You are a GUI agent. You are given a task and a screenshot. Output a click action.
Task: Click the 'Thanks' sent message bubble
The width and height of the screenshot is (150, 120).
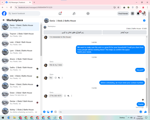coord(141,104)
